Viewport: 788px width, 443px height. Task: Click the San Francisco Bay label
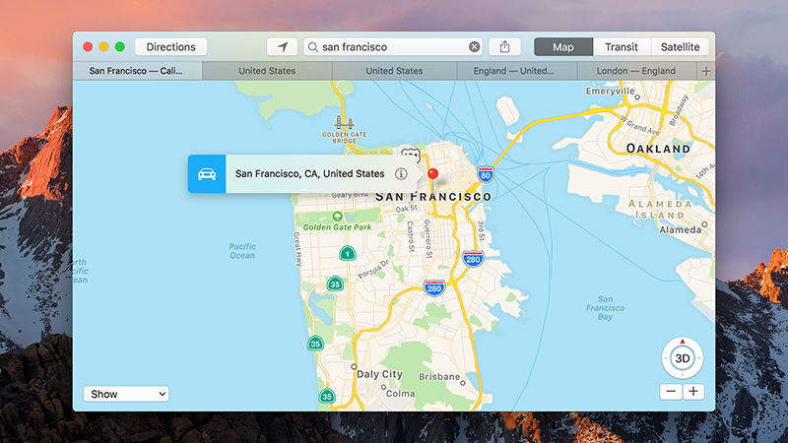605,308
